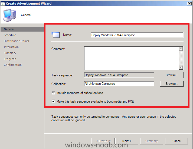Click into the Comment text area

(x=131, y=58)
